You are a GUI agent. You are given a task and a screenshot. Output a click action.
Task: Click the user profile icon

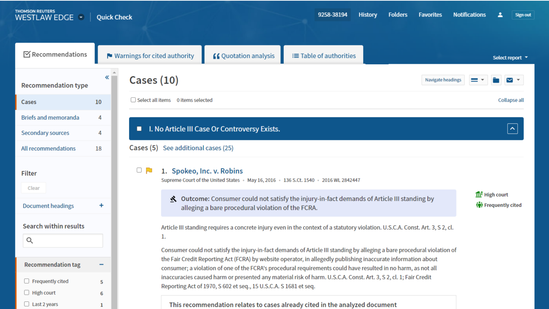500,15
